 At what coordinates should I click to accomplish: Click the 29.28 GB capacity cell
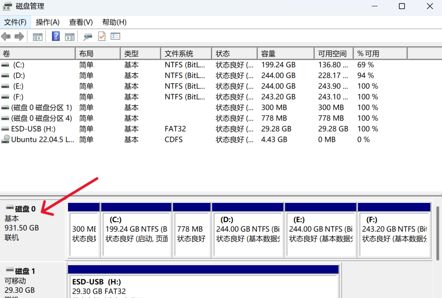click(x=276, y=129)
